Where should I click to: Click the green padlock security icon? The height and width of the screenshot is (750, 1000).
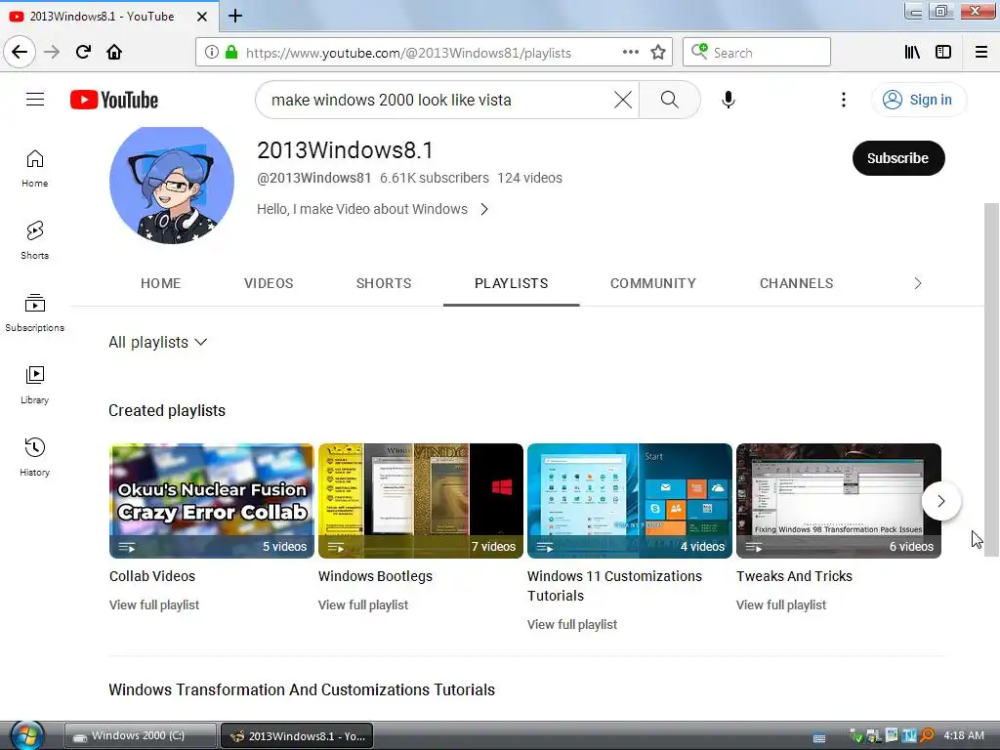coord(231,53)
